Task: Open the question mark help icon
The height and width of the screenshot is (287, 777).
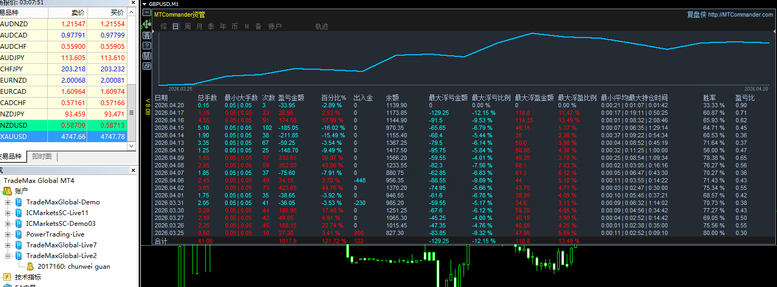Action: click(147, 46)
